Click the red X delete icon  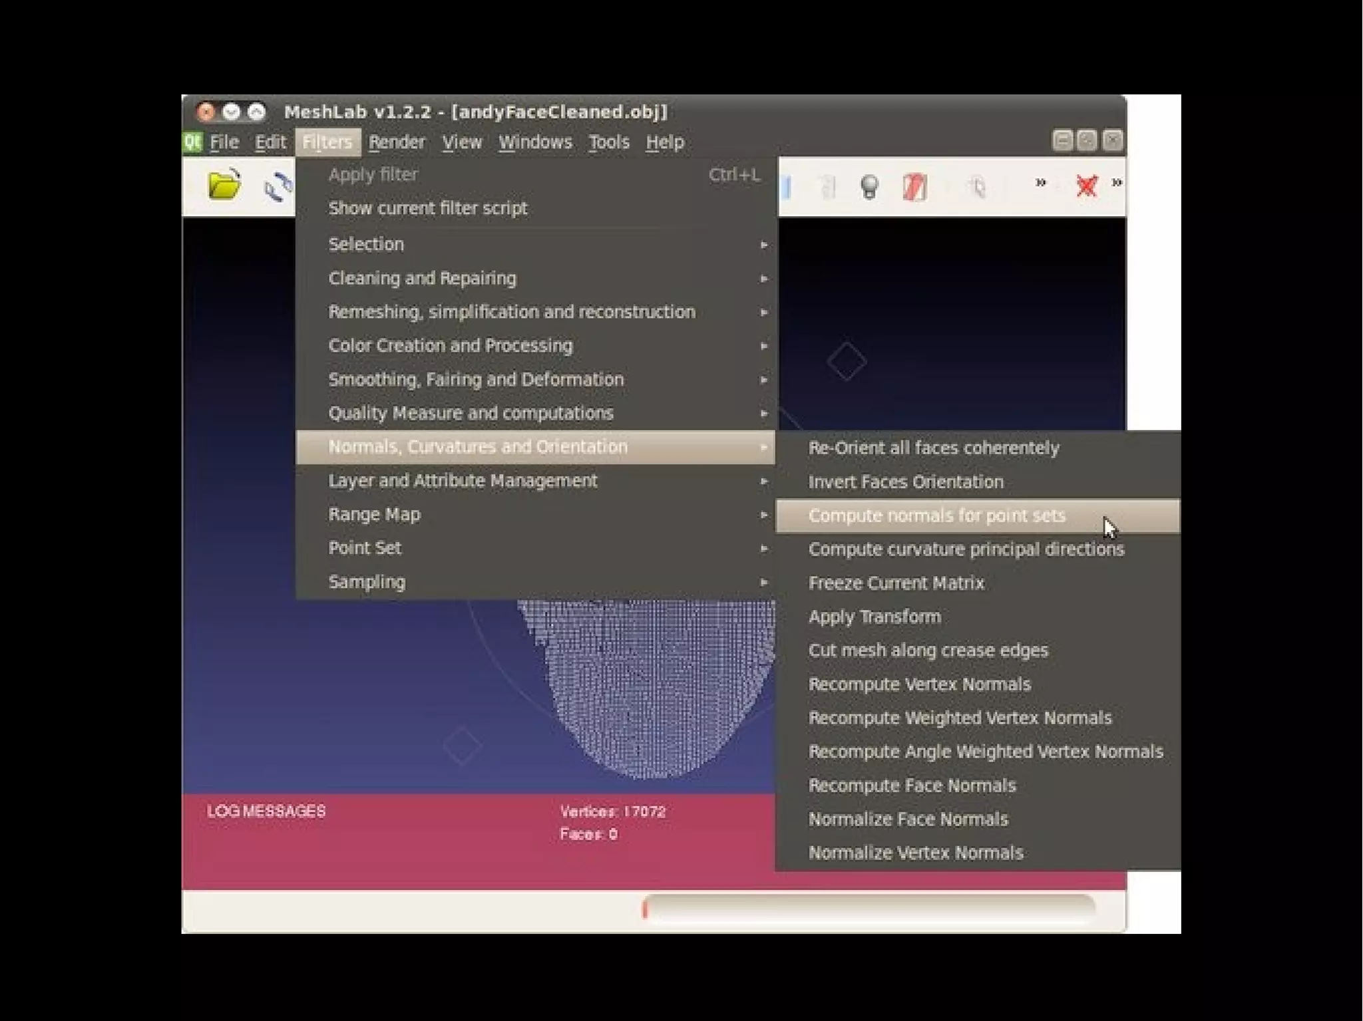pos(1086,186)
